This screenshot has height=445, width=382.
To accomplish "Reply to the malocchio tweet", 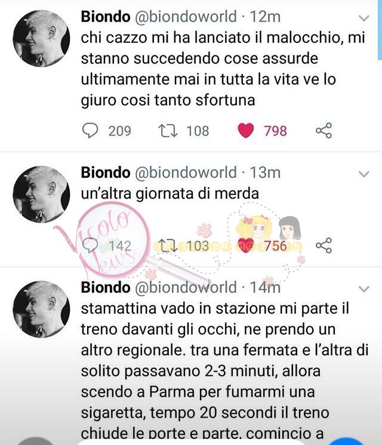I will (90, 131).
